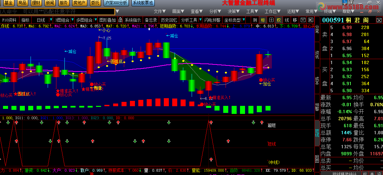The width and height of the screenshot is (383, 175).
Task: Toggle the 线 drawing button
Action: click(287, 20)
